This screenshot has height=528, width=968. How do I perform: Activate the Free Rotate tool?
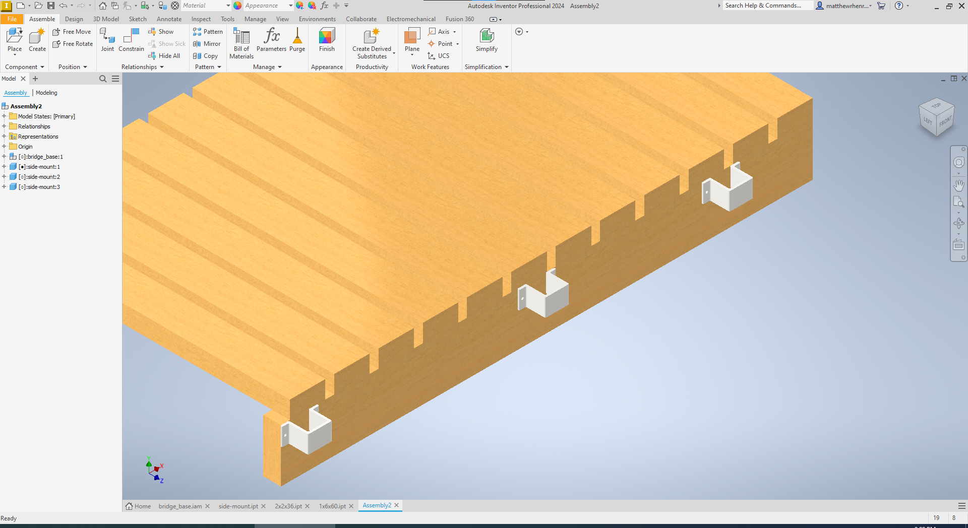tap(73, 44)
